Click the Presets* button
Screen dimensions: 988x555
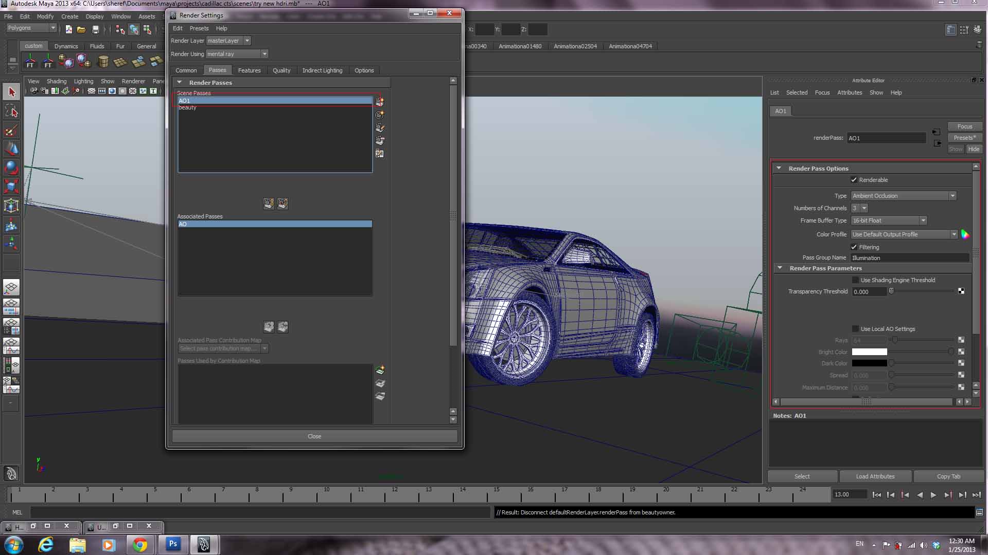[964, 138]
